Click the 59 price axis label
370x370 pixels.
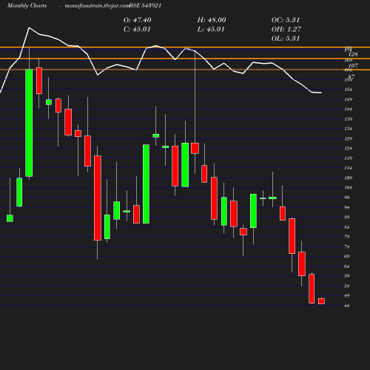pos(347,276)
